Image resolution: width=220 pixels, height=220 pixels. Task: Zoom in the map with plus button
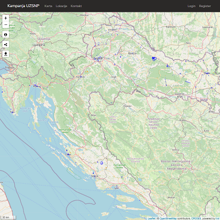5,18
